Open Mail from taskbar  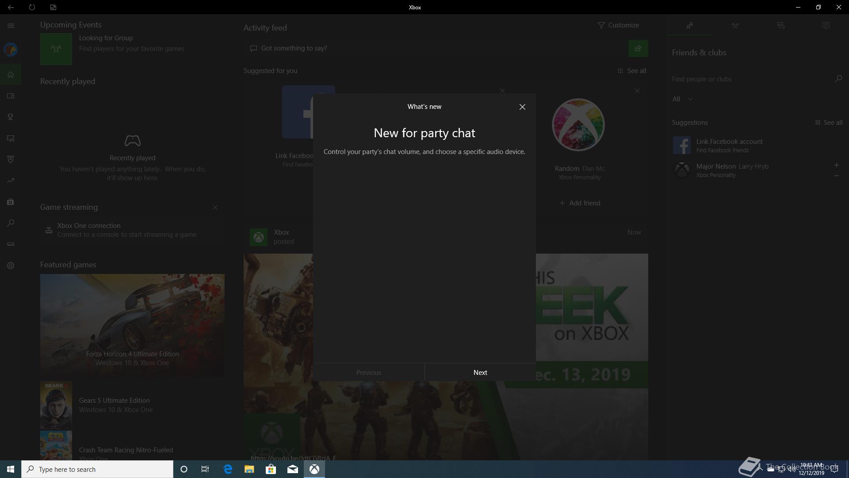click(x=293, y=469)
